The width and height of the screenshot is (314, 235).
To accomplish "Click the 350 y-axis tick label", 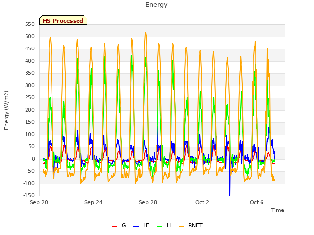I will click(x=30, y=73).
